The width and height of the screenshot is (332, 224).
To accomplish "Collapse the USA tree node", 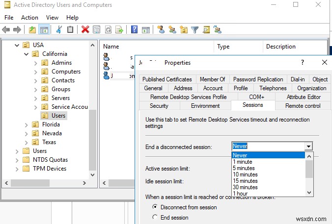I will (17, 45).
